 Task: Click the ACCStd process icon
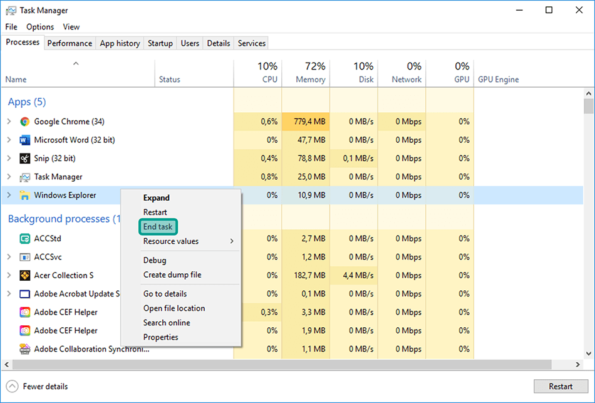[x=24, y=239]
